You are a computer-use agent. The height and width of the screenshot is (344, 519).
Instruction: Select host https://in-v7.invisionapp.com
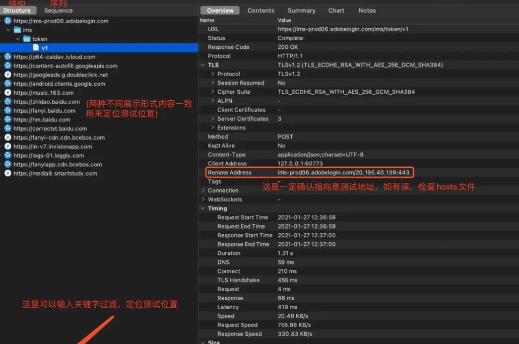(x=52, y=146)
